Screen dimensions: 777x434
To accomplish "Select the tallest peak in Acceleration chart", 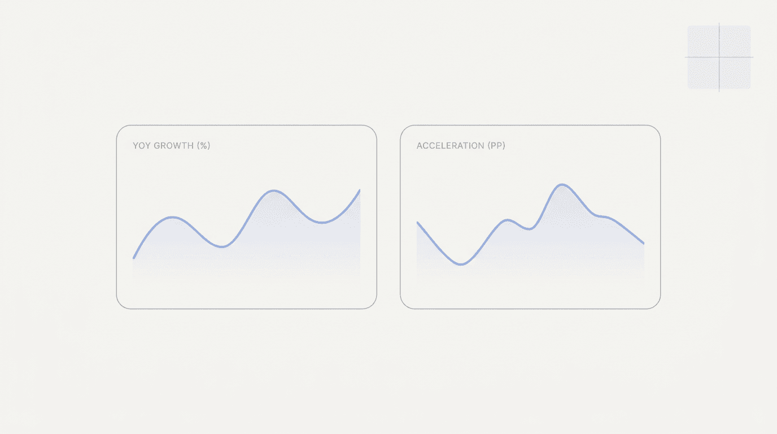I will 562,185.
